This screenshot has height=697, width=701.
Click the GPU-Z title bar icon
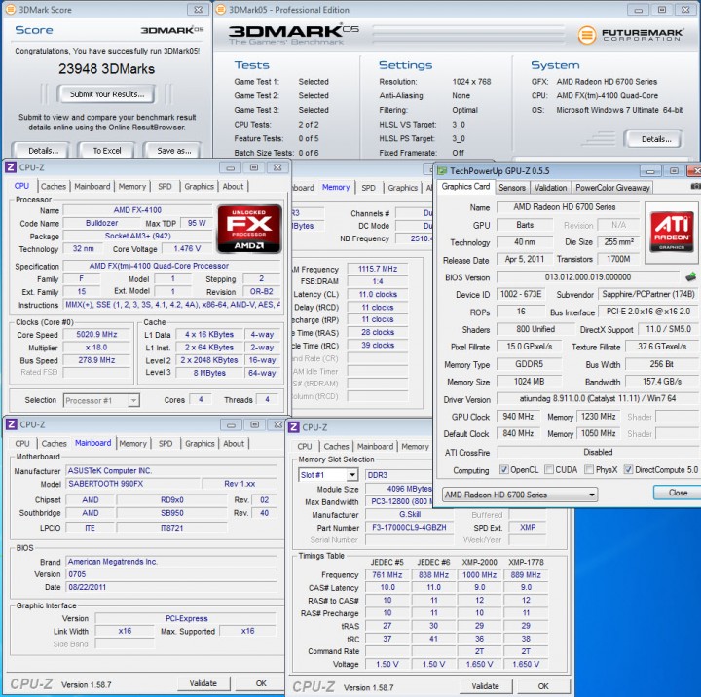442,170
